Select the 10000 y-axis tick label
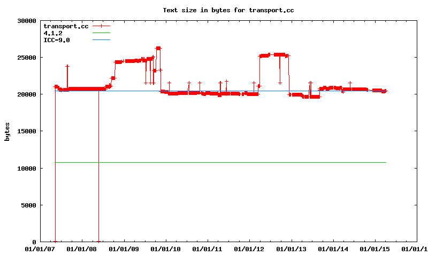428x256 pixels. (27, 169)
